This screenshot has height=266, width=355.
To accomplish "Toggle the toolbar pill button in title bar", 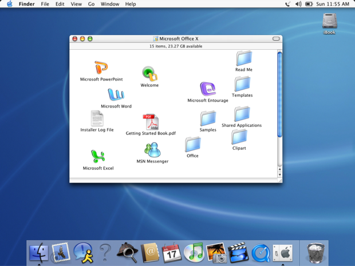I will [276, 39].
